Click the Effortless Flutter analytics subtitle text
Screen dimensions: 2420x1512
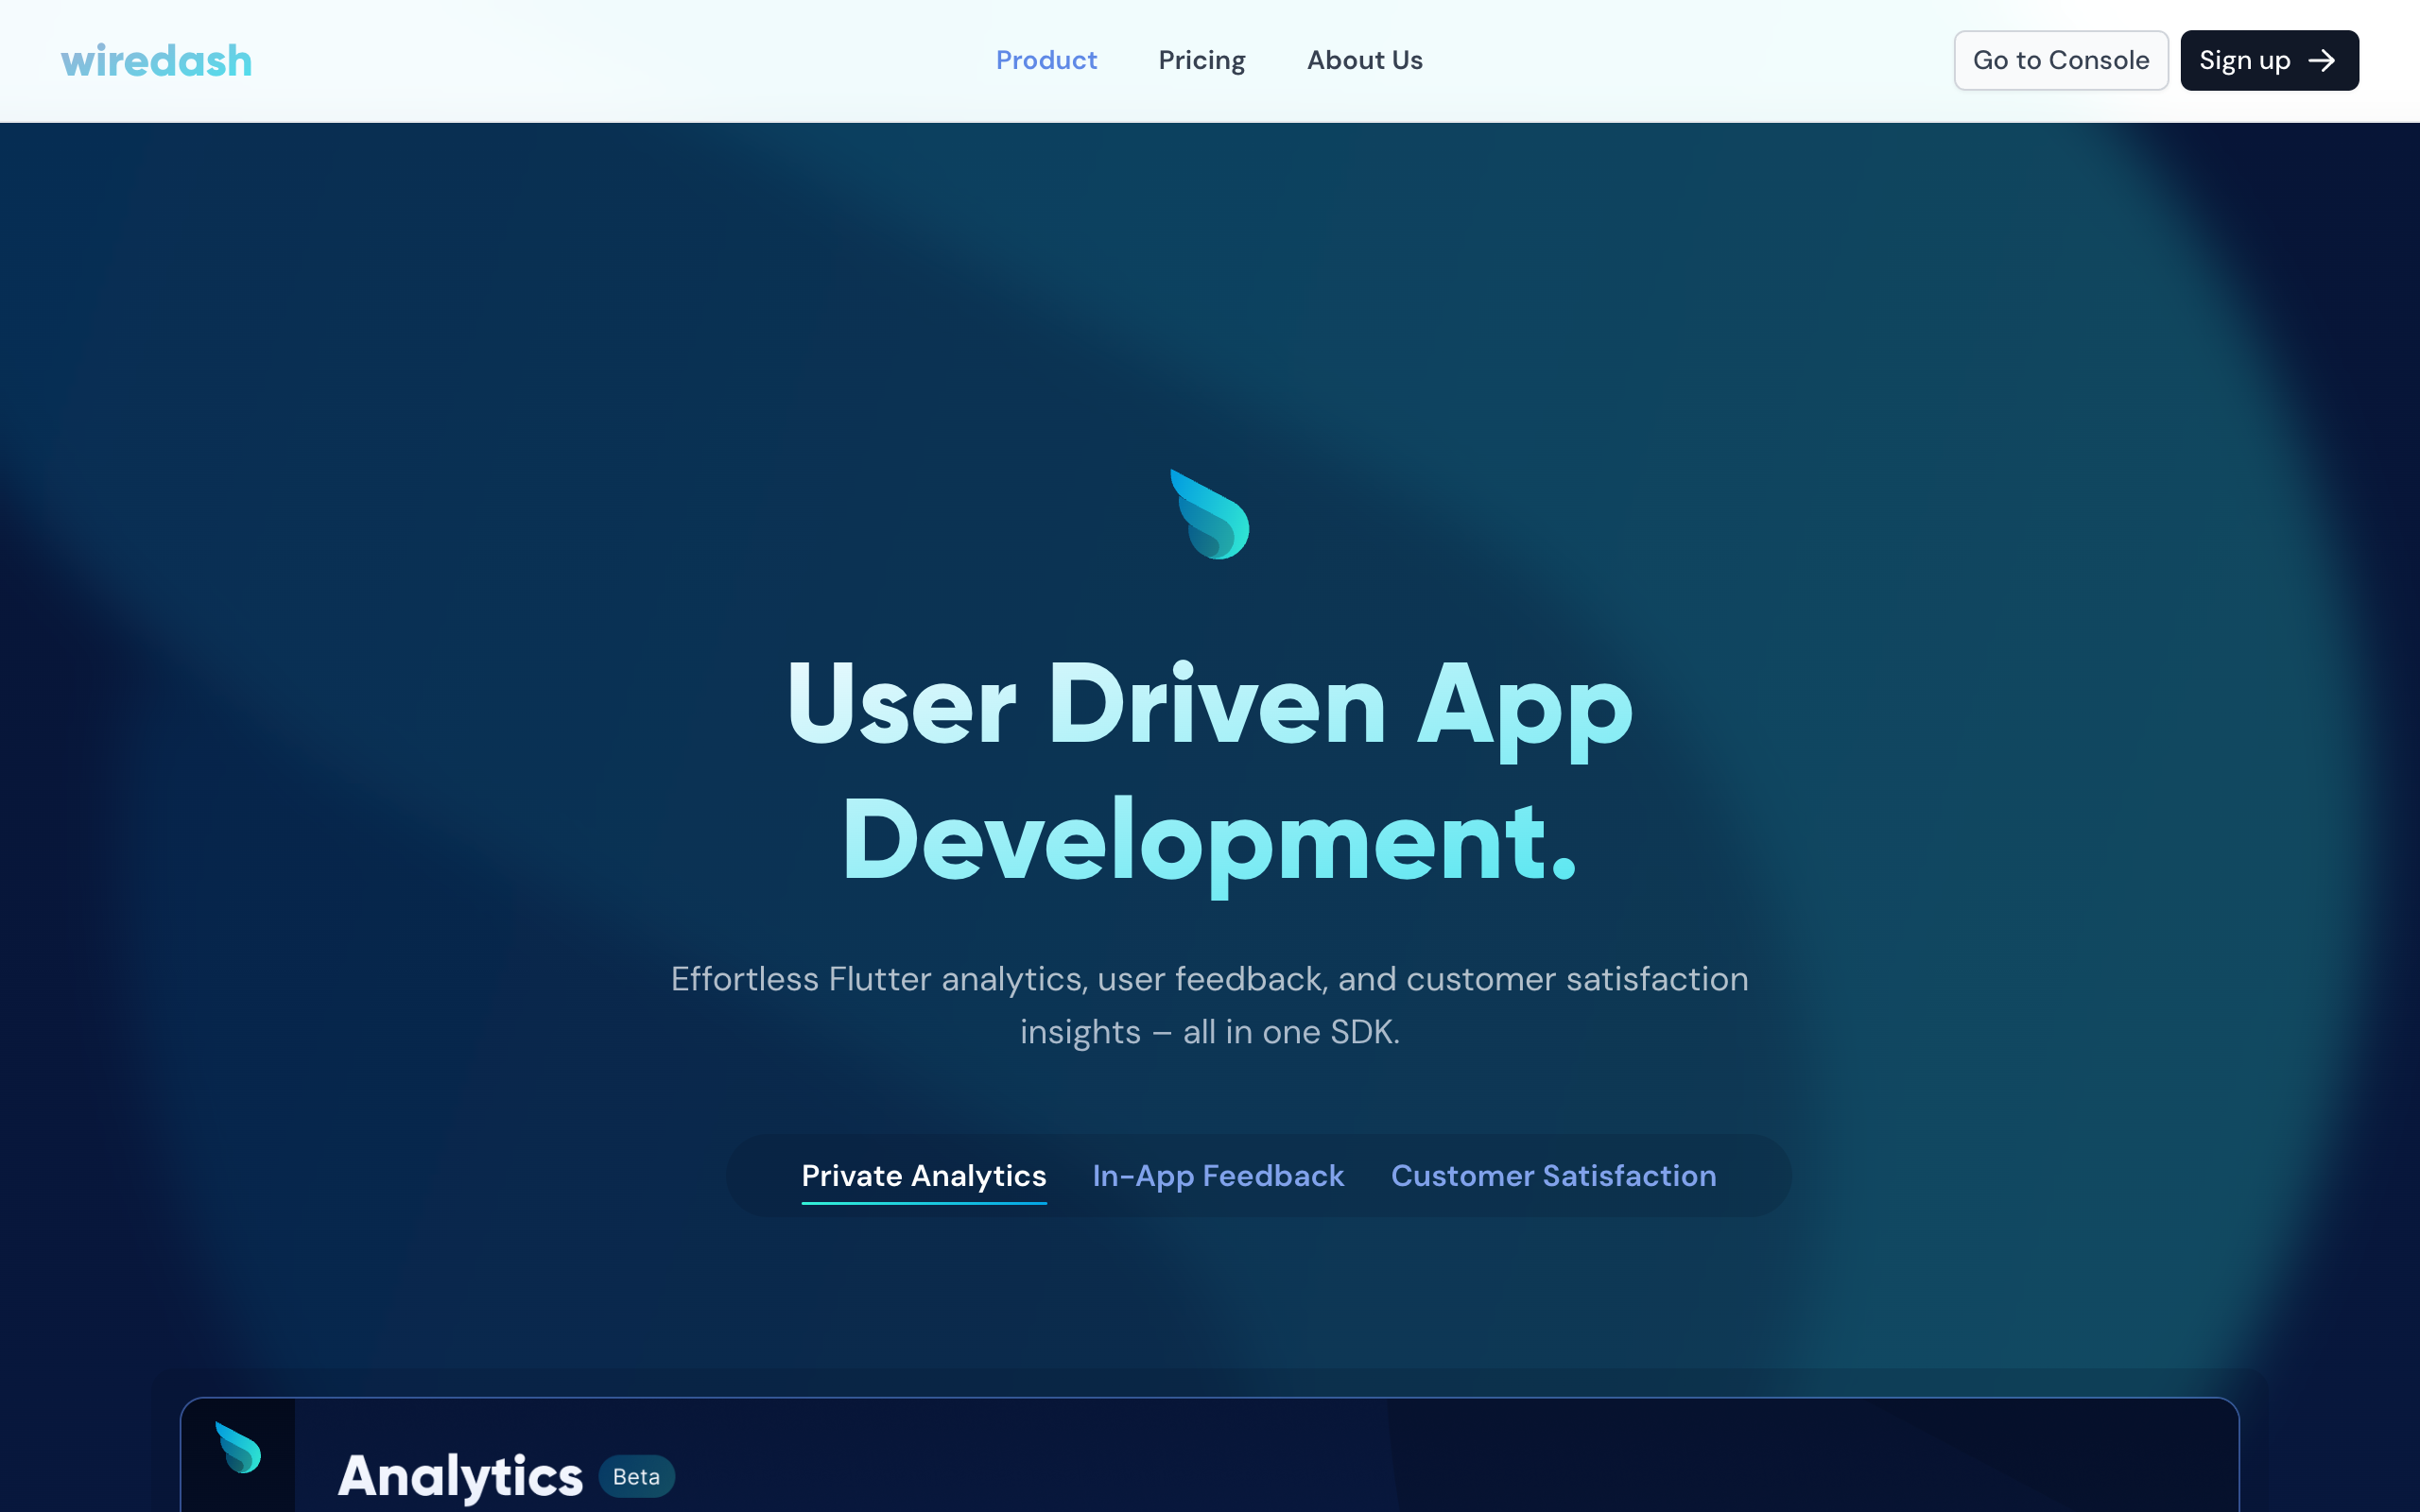(x=1210, y=979)
